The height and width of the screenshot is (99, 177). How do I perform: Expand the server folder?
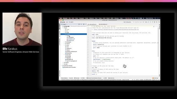[x=64, y=43]
